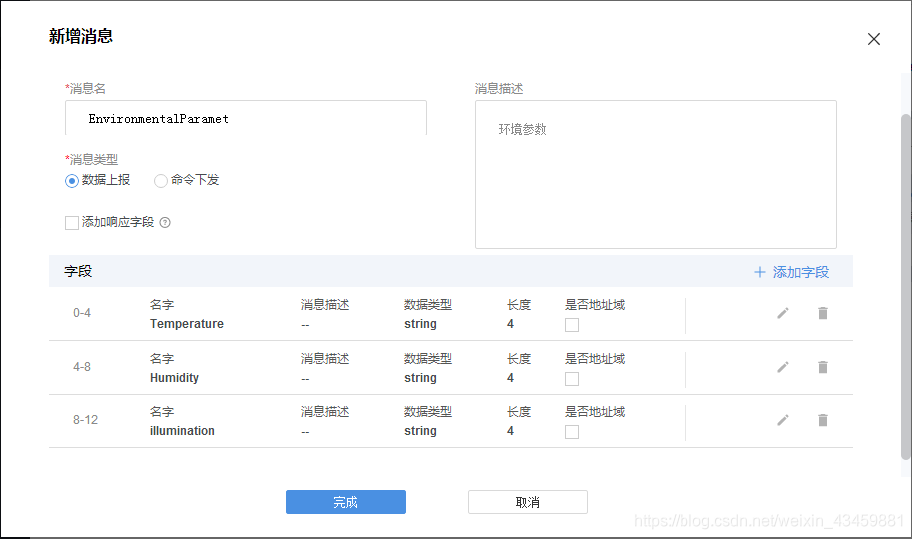Tick 是否地址域 for the Temperature field
Screen dimensions: 912x539
point(572,325)
